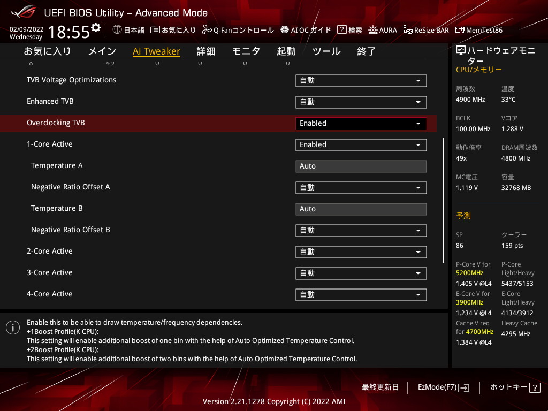
Task: Open the ツール tab
Action: [x=326, y=51]
